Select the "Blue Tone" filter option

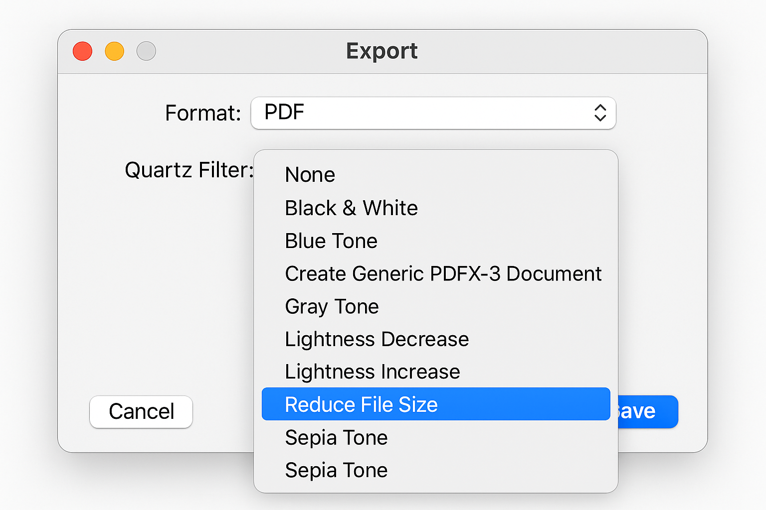[331, 241]
